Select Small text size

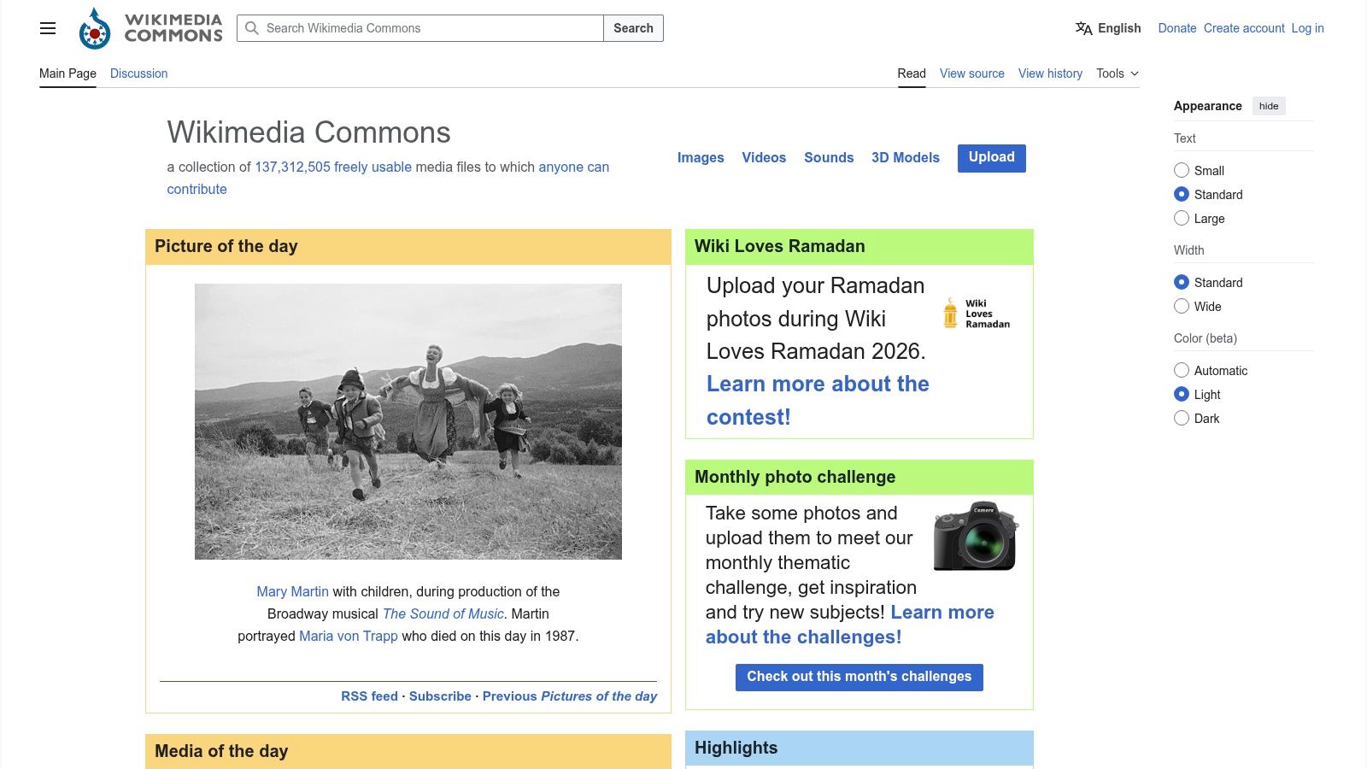pos(1182,170)
